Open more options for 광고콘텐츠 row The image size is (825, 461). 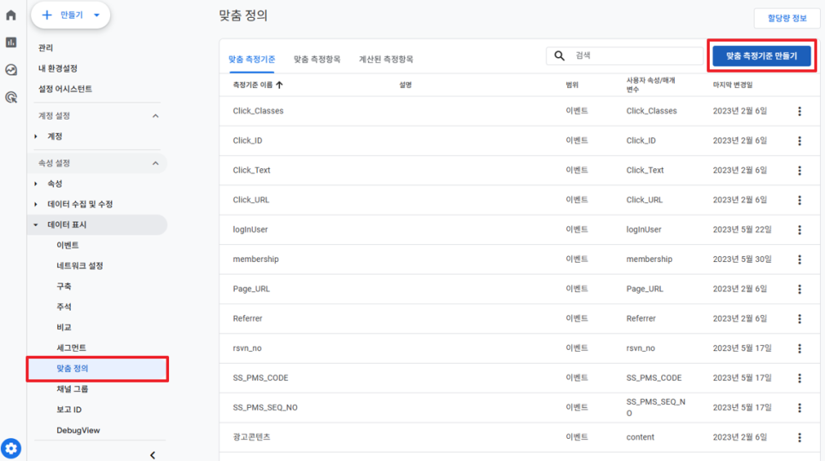[x=799, y=437]
